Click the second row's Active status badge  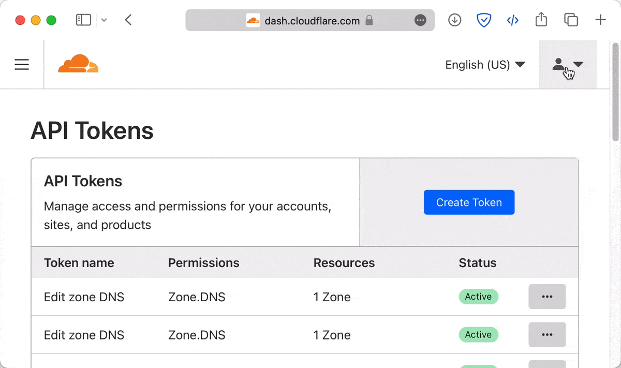479,335
